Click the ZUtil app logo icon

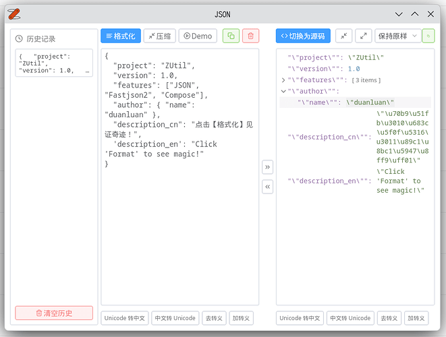(13, 14)
